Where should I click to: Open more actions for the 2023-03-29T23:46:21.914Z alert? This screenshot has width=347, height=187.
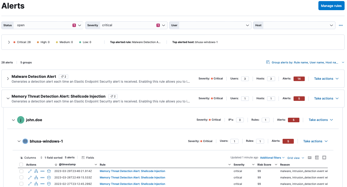pos(43,171)
